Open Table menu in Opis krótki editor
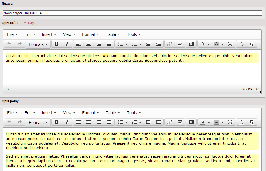266x171 pixels. coord(113,34)
